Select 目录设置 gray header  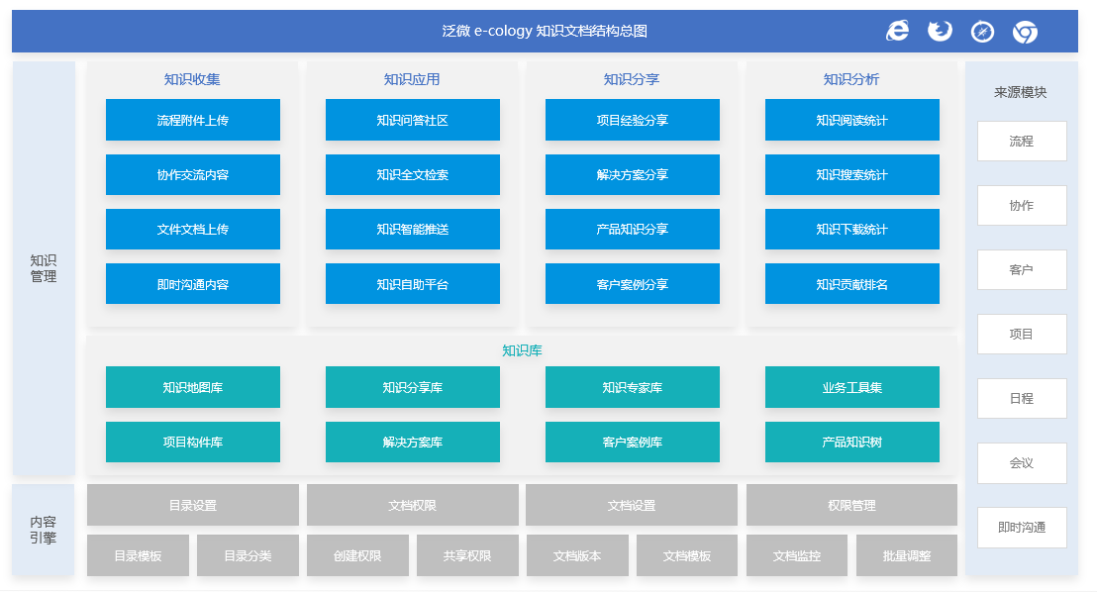[x=193, y=505]
